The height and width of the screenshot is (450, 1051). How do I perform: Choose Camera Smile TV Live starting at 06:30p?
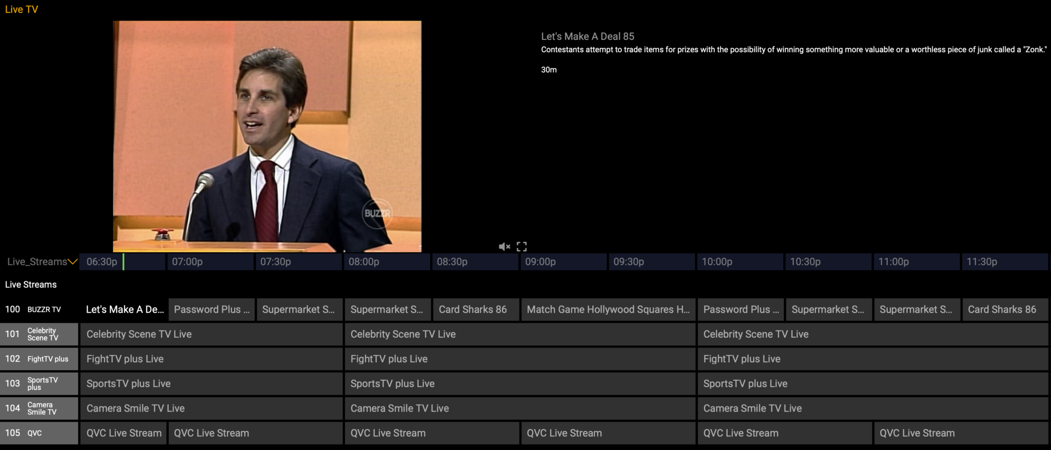click(211, 408)
